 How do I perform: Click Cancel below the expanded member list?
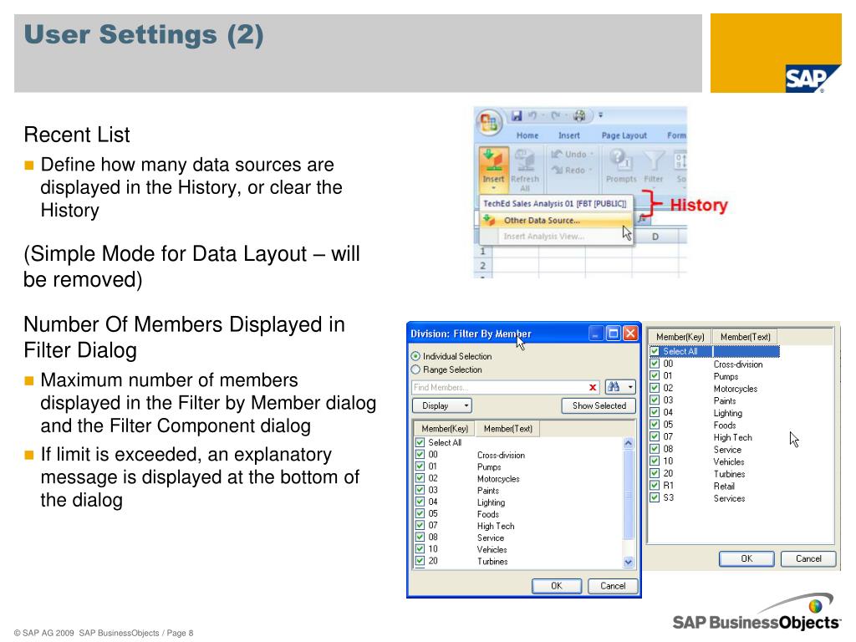click(808, 558)
